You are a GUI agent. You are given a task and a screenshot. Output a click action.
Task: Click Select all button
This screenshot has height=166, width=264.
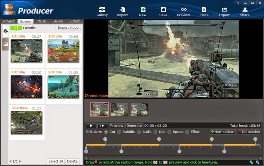tap(56, 161)
